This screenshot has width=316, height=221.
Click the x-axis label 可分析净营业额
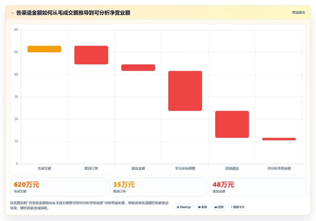point(279,168)
